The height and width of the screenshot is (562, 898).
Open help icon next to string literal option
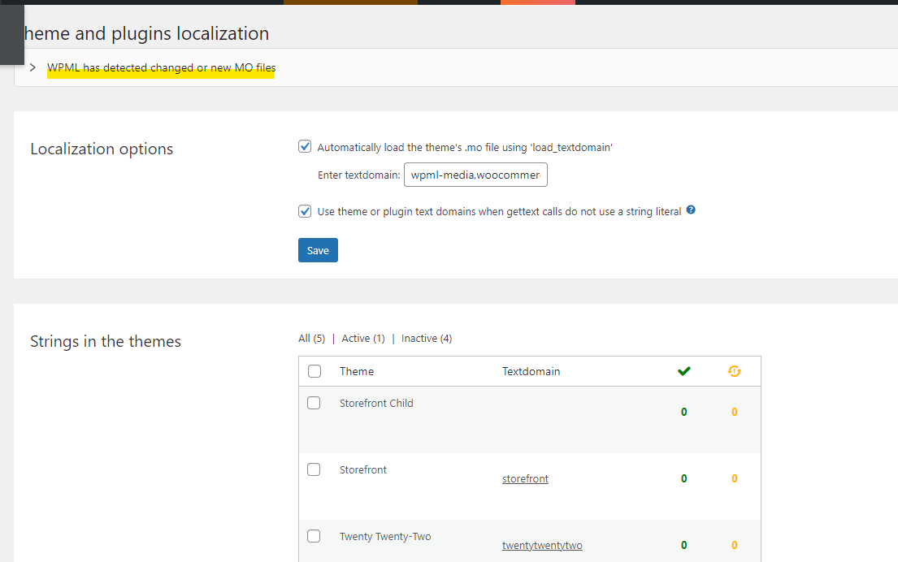691,210
